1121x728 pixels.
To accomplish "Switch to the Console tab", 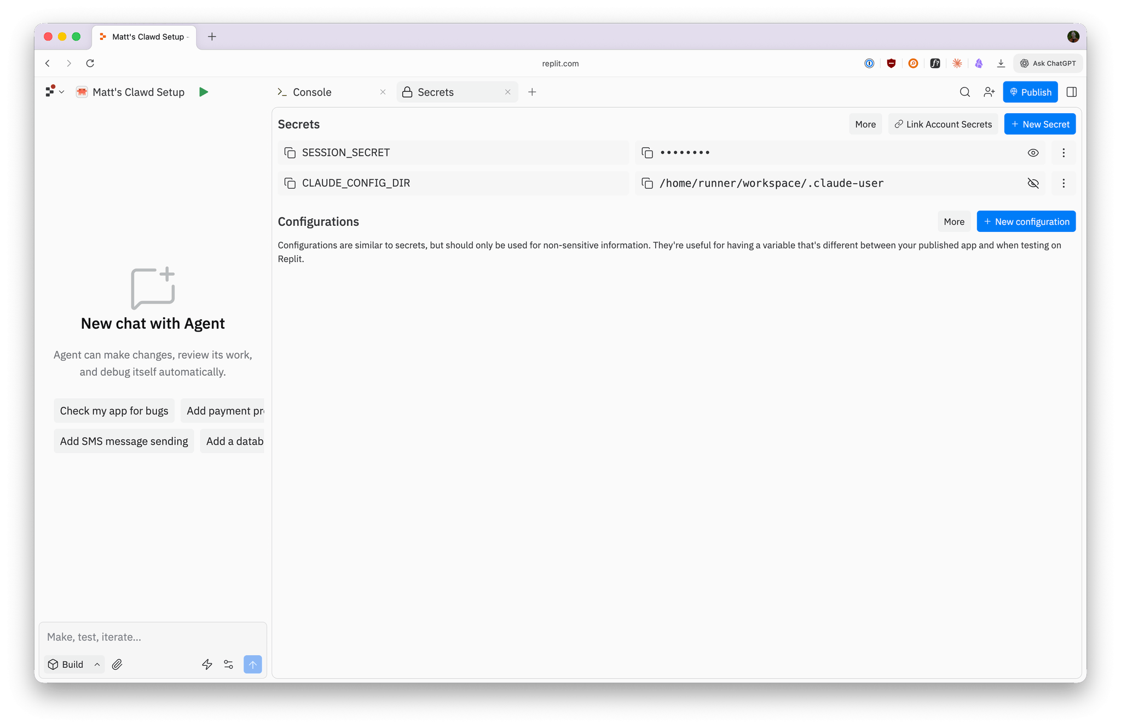I will click(x=312, y=92).
